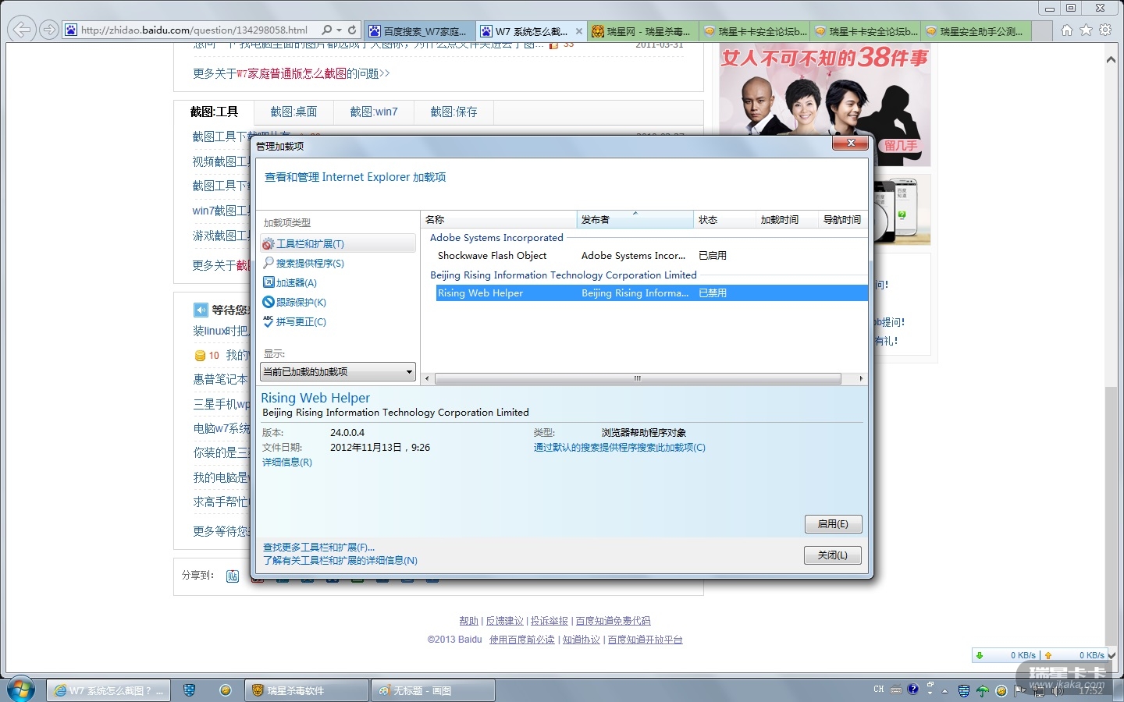The width and height of the screenshot is (1124, 702).
Task: Click the CH input language indicator
Action: [x=879, y=690]
